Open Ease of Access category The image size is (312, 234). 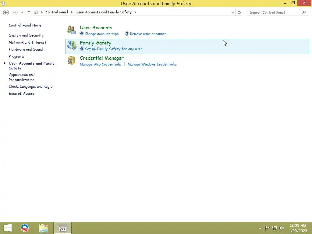pyautogui.click(x=22, y=94)
